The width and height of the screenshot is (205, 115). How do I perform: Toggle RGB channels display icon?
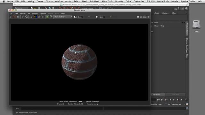[35, 17]
